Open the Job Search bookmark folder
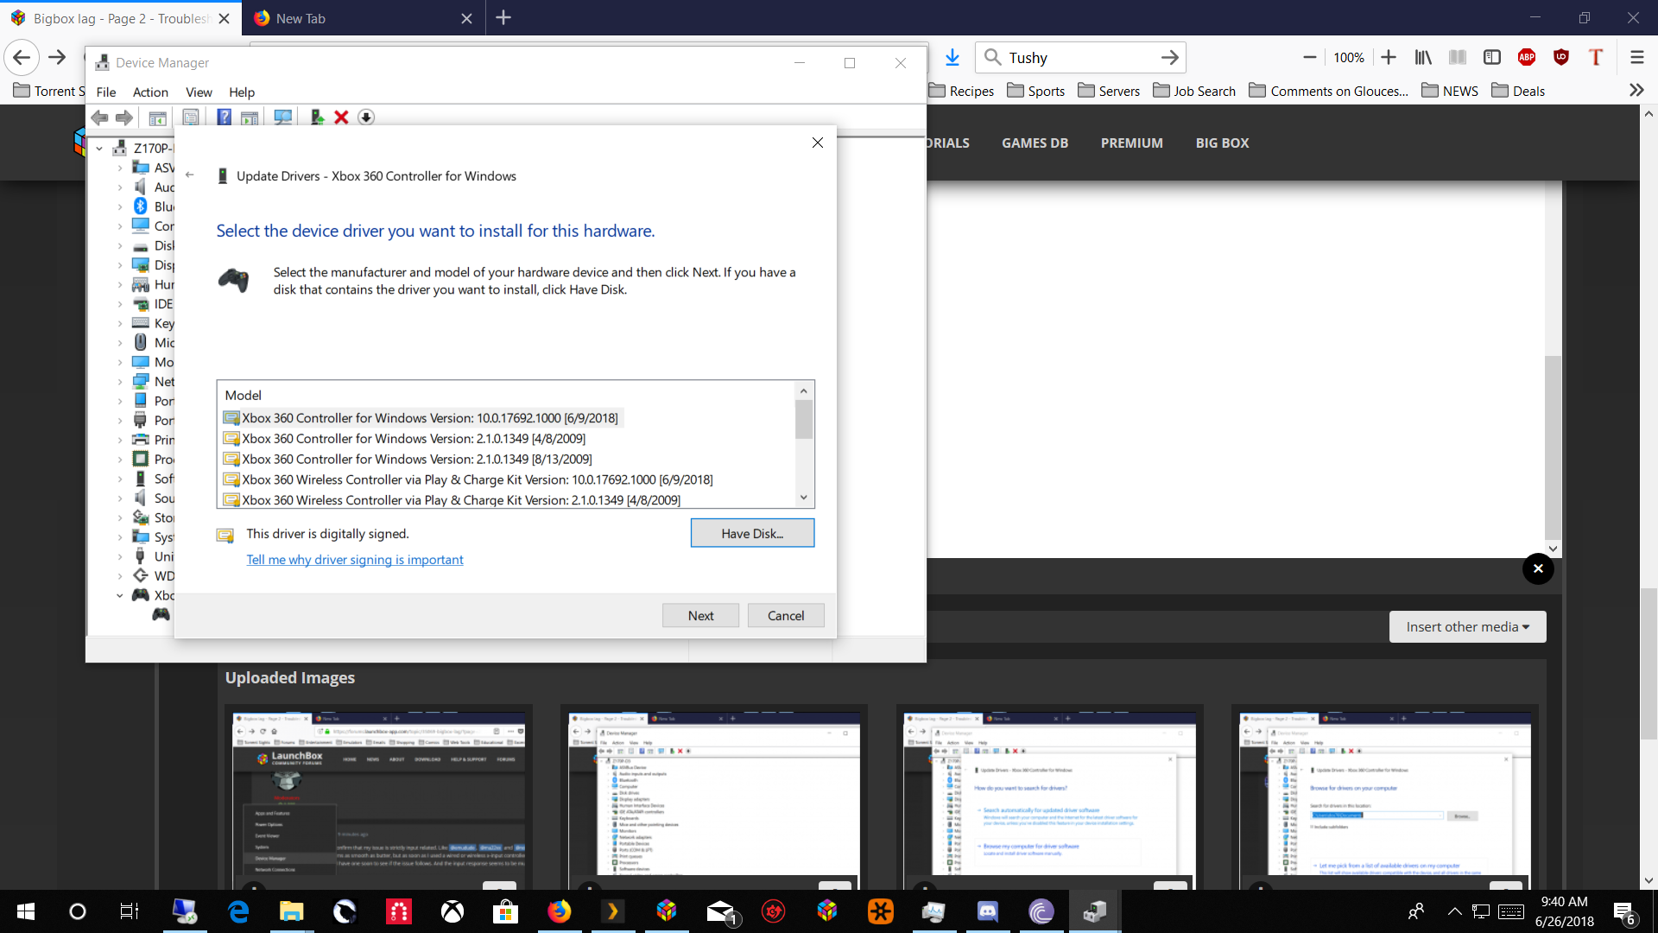Viewport: 1658px width, 933px height. pyautogui.click(x=1194, y=91)
